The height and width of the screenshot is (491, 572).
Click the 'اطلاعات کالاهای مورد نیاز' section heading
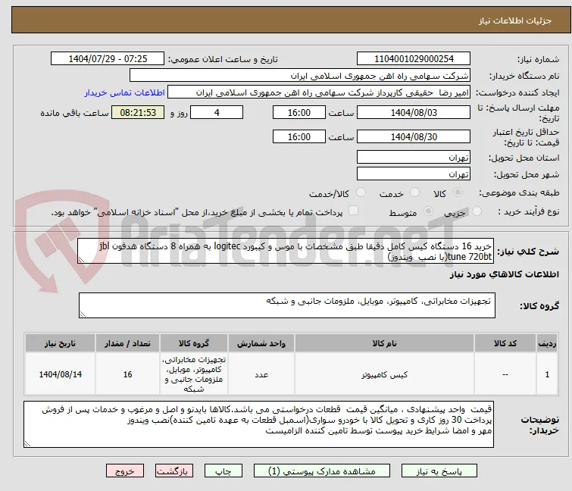504,274
